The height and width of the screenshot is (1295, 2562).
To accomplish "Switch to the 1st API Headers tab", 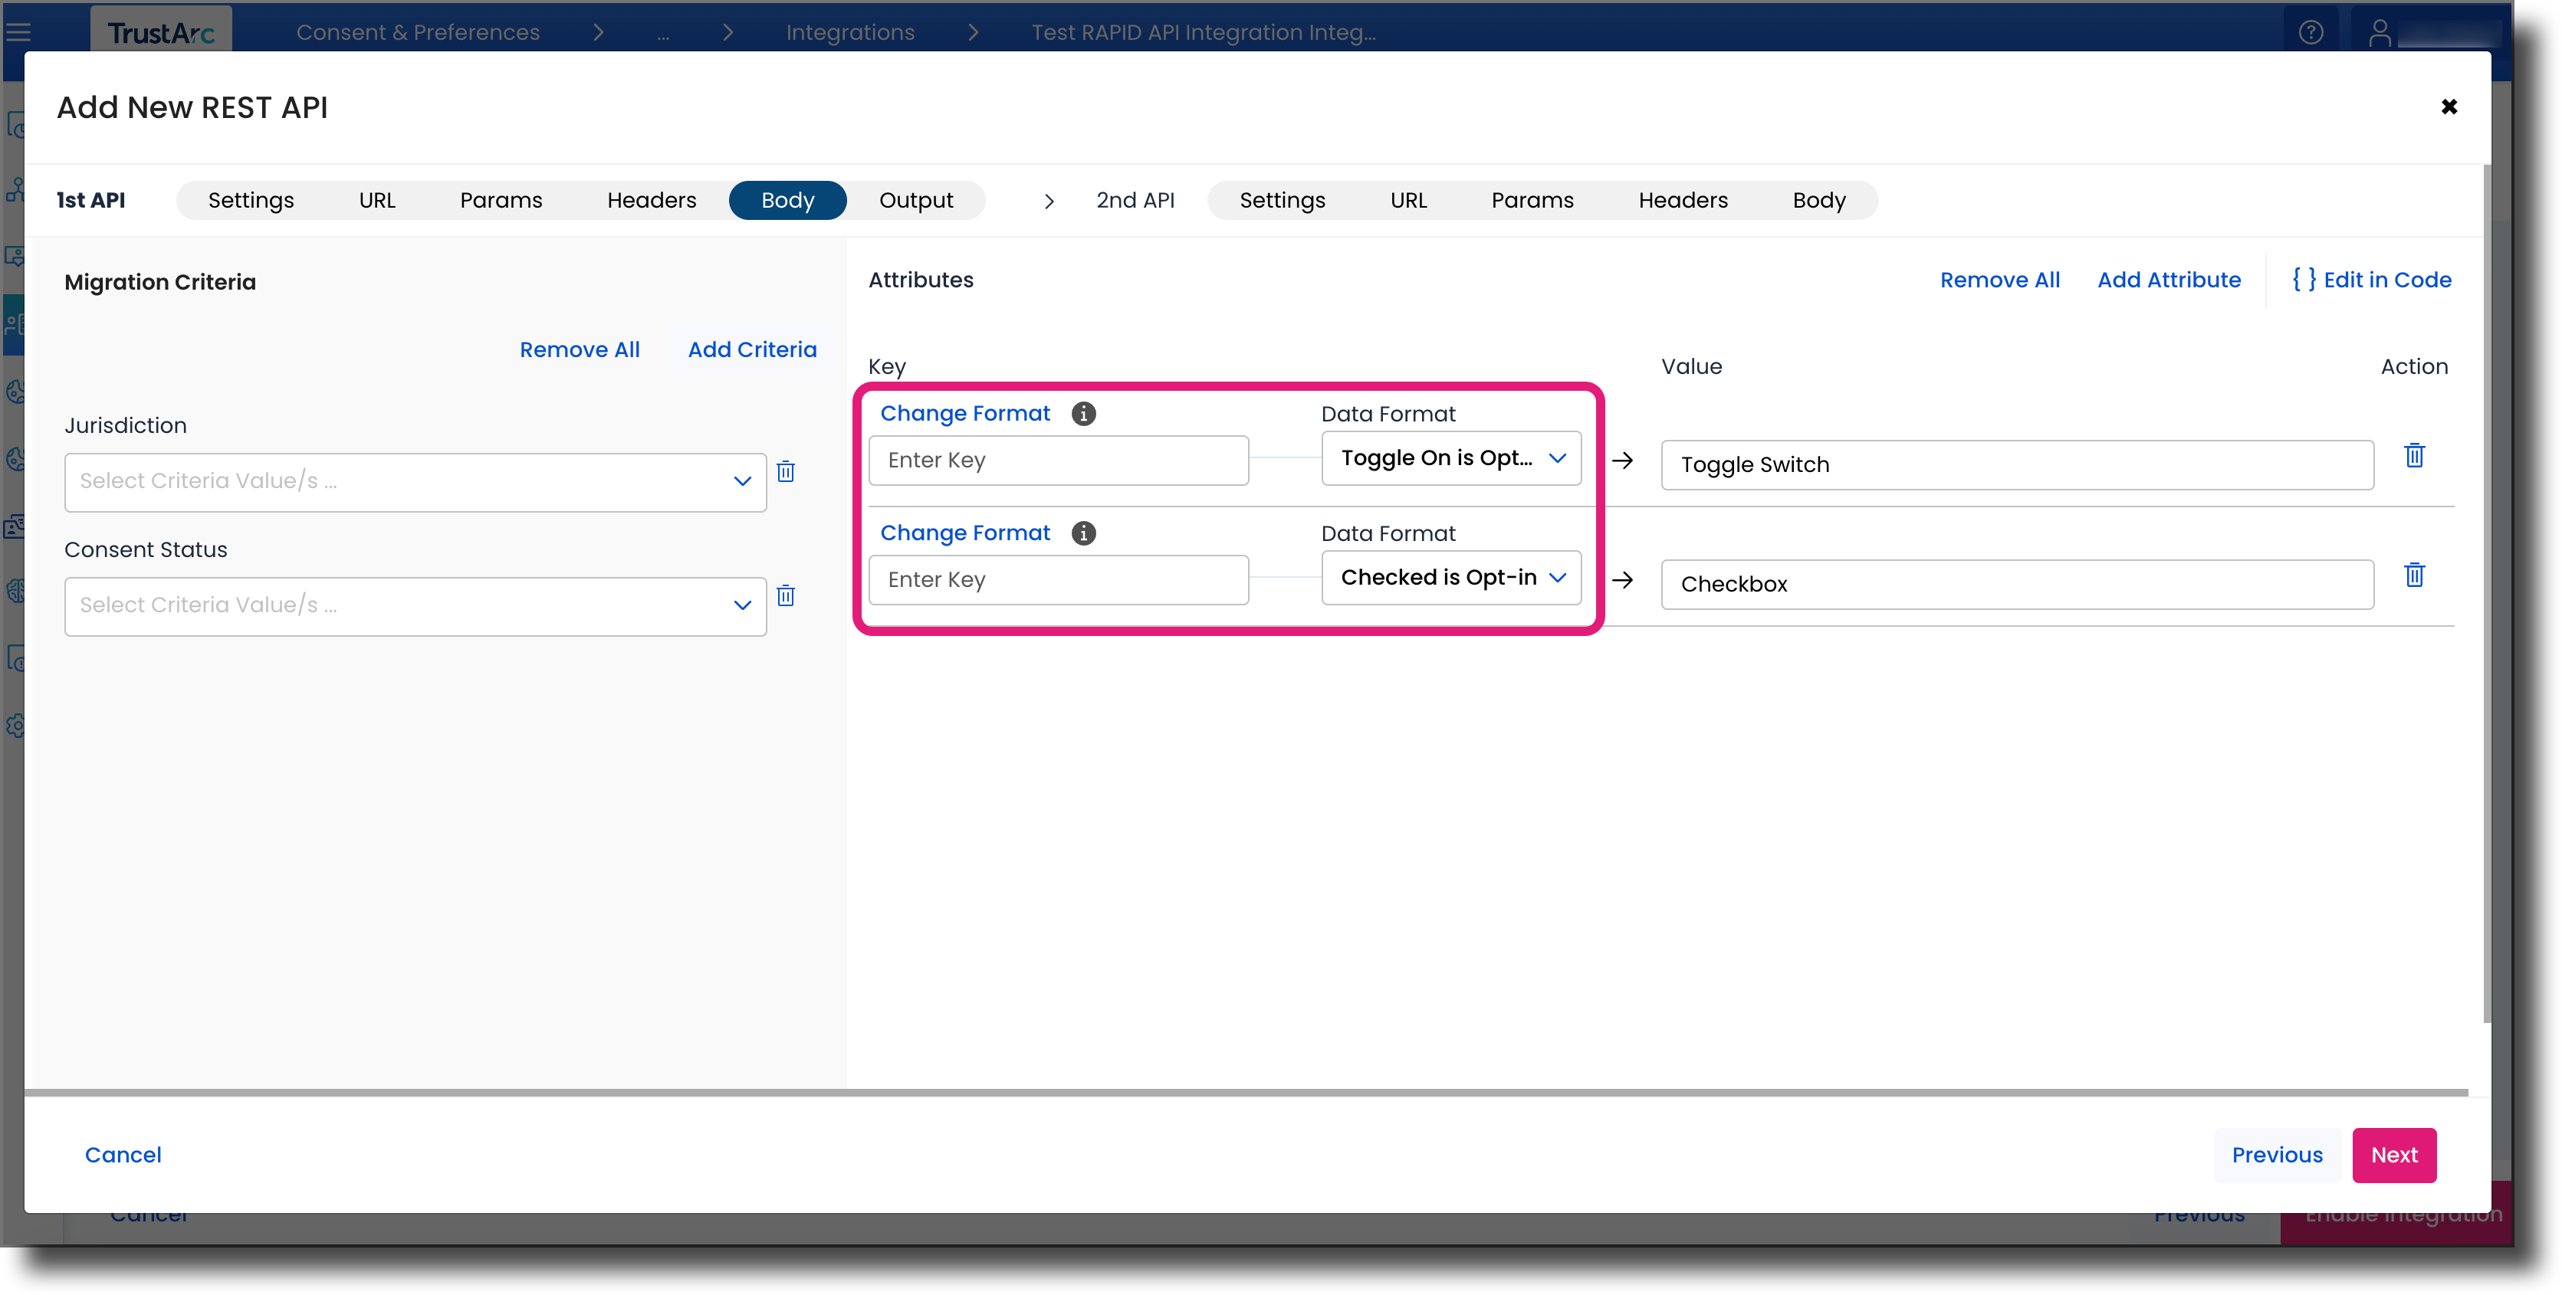I will (x=650, y=201).
